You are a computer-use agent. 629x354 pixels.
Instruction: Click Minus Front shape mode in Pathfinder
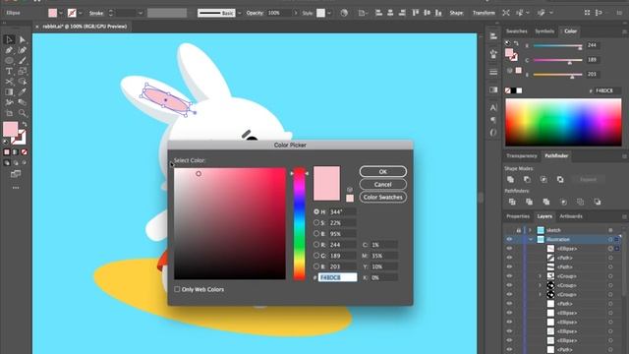coord(527,179)
